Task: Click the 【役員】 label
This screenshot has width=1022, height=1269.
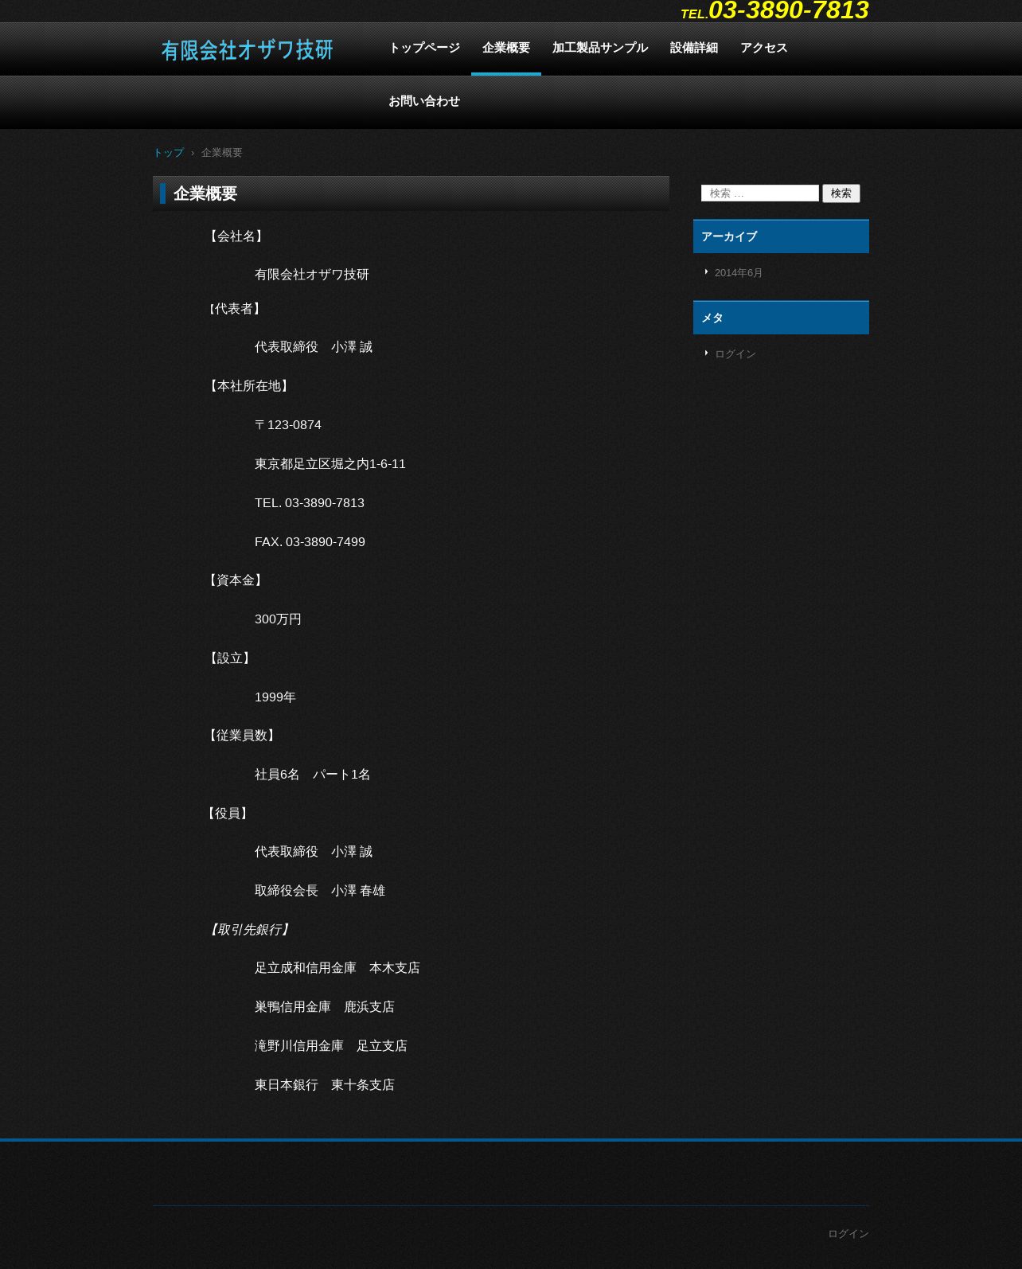Action: pyautogui.click(x=228, y=814)
